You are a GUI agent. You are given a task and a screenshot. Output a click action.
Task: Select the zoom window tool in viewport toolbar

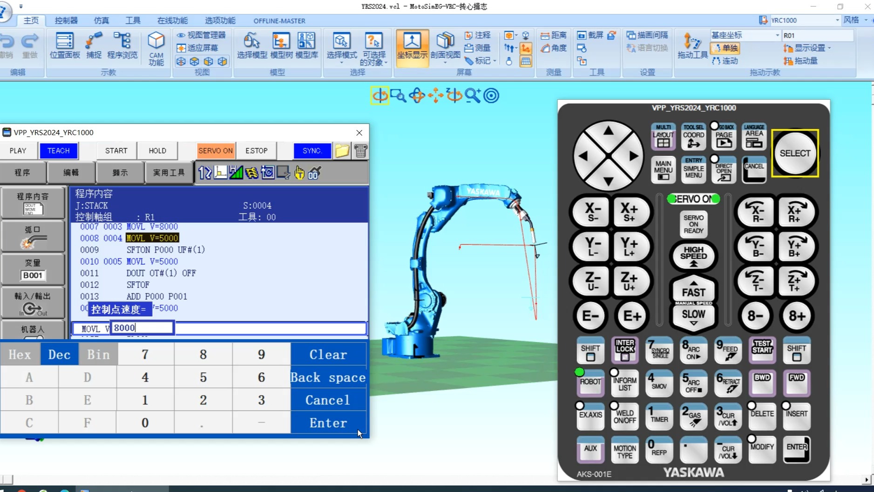(398, 96)
